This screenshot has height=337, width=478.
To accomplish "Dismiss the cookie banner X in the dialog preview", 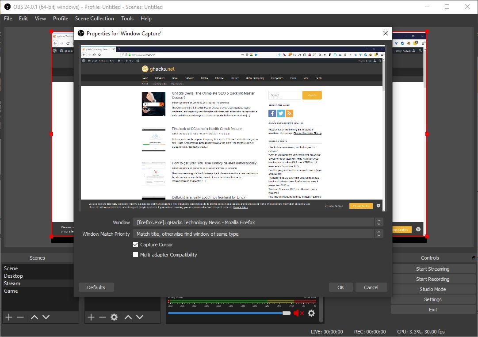I will [x=379, y=206].
